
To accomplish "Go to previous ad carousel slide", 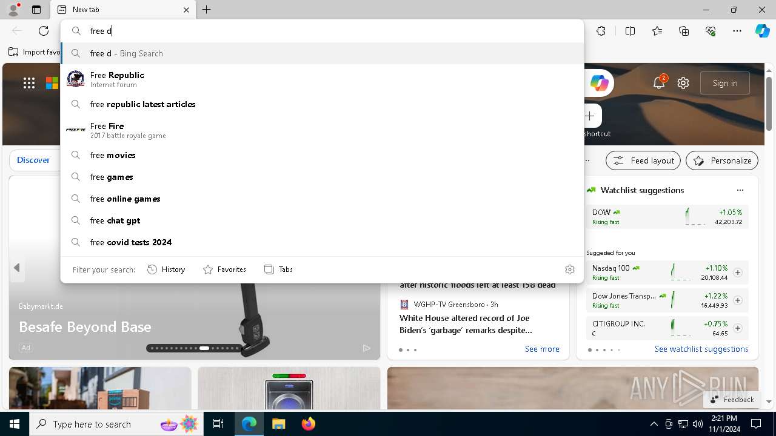I will [x=17, y=268].
